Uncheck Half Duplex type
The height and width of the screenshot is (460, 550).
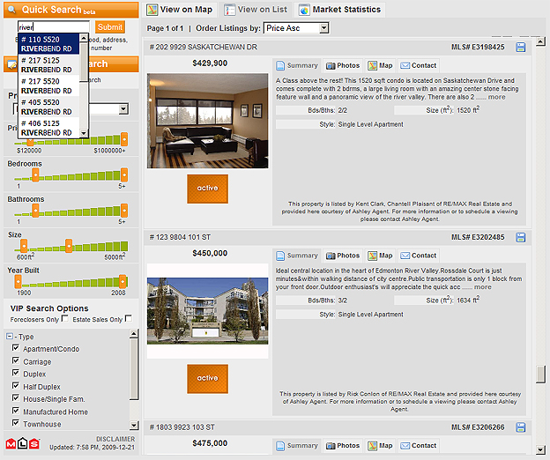pyautogui.click(x=16, y=385)
